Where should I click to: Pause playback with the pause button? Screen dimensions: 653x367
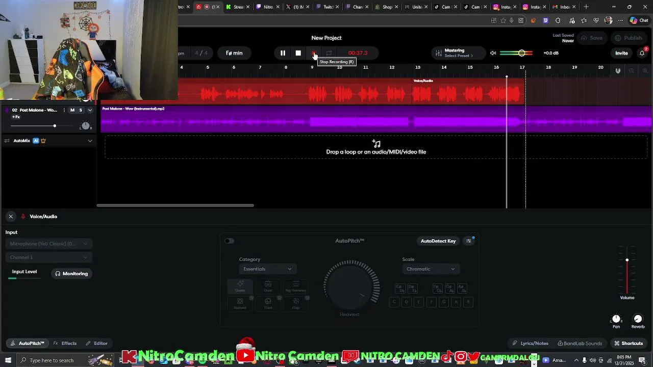pyautogui.click(x=283, y=53)
